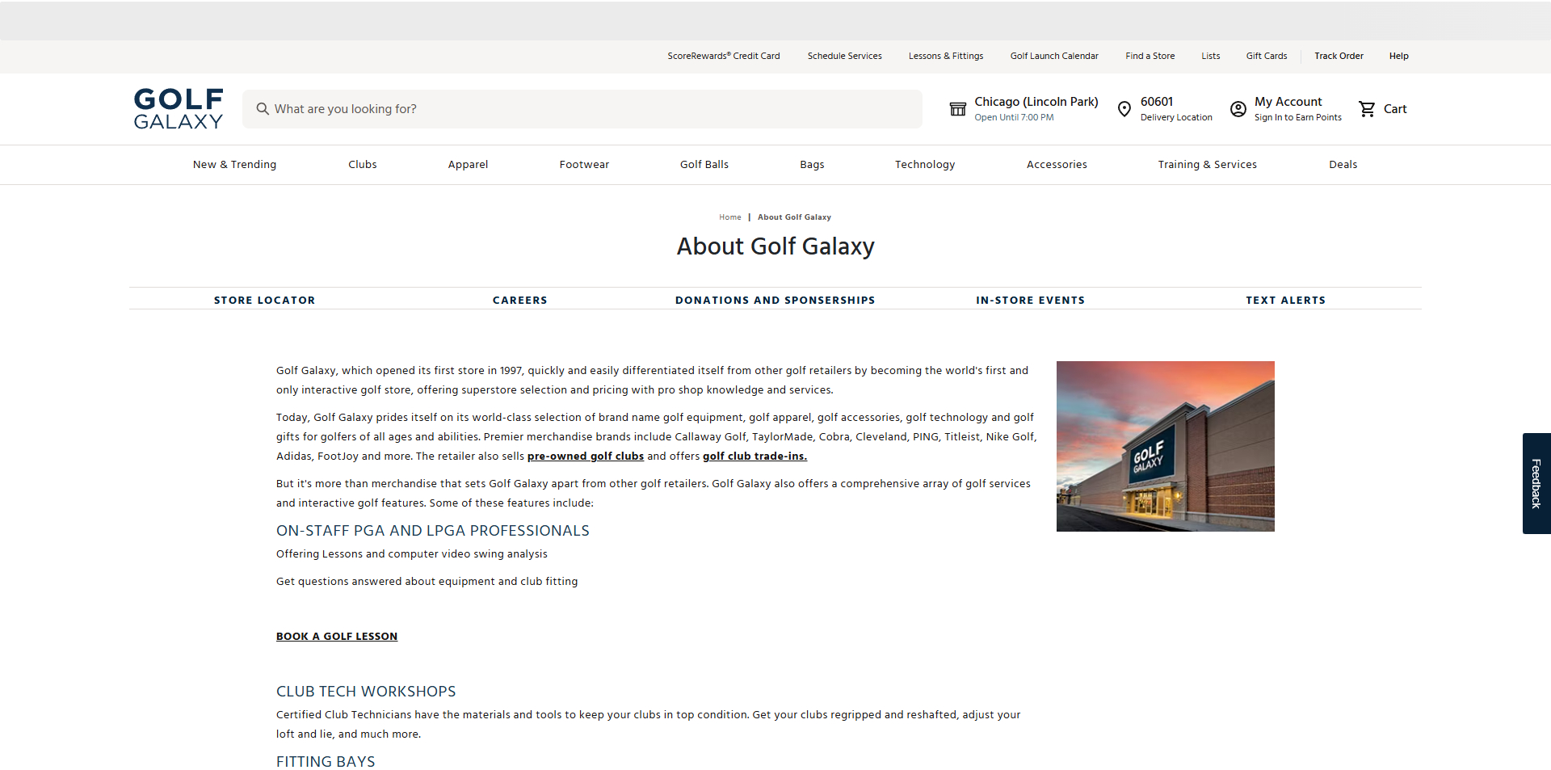Click the Golf Galaxy logo
The width and height of the screenshot is (1551, 770).
[177, 108]
